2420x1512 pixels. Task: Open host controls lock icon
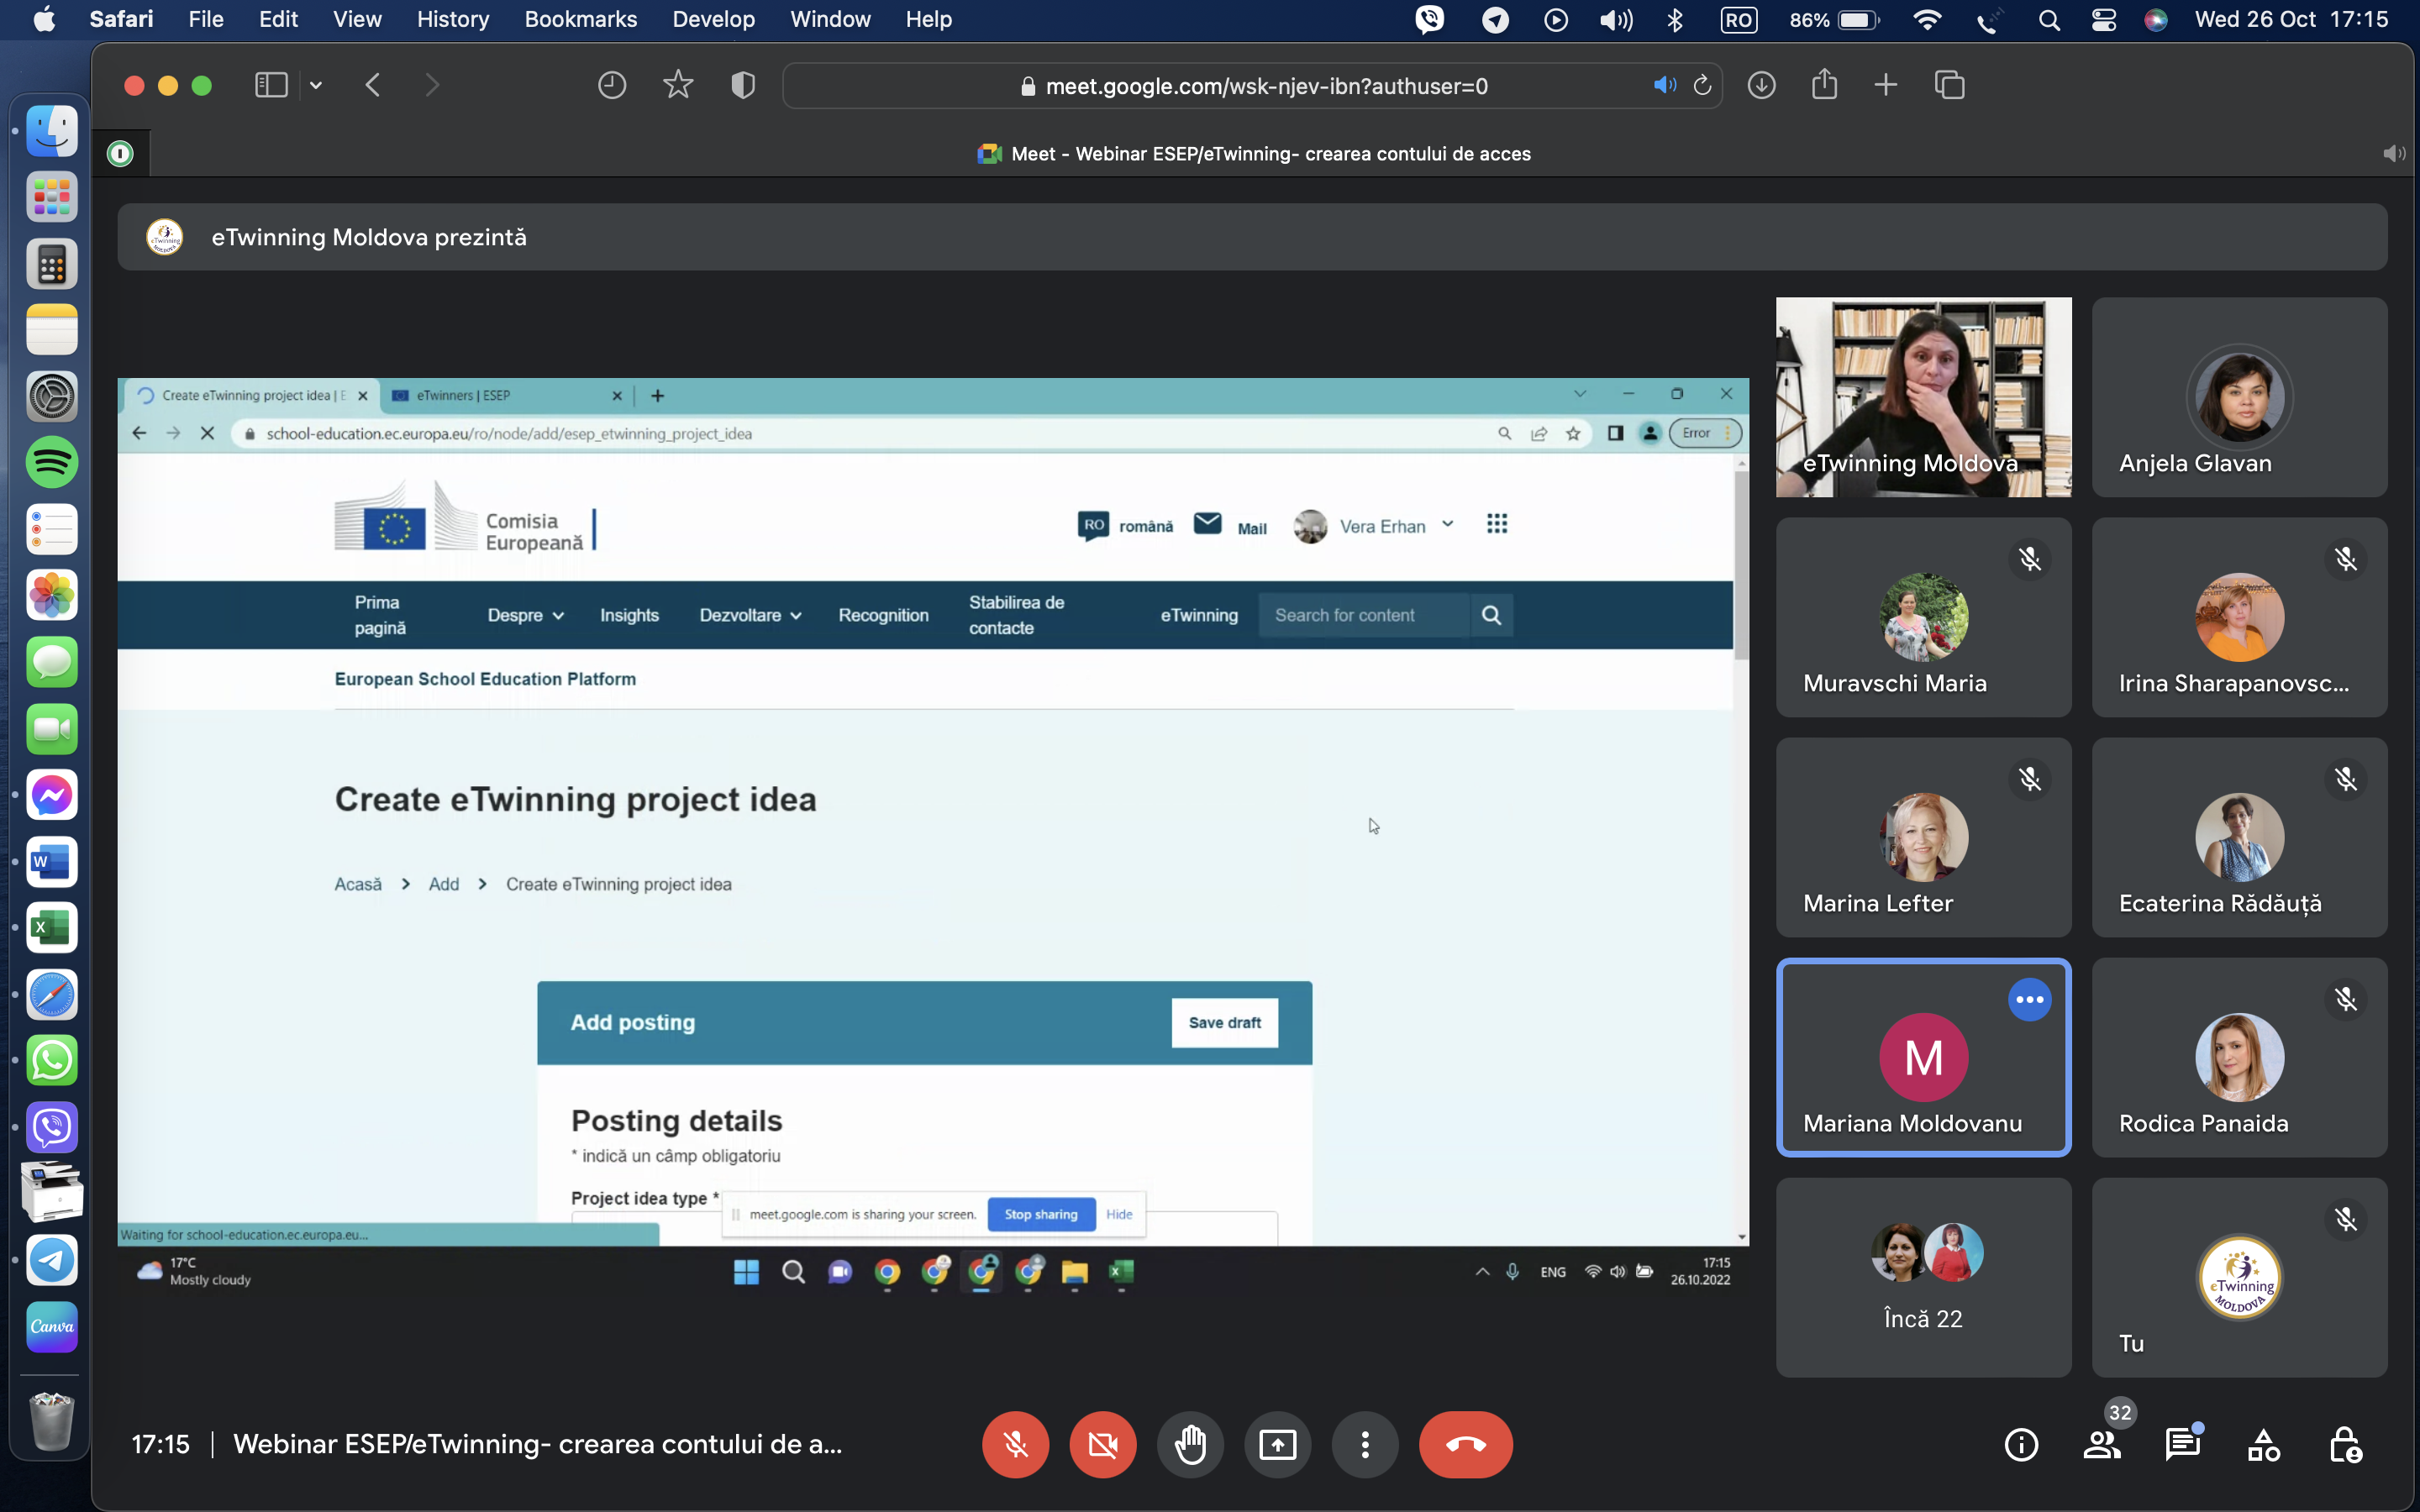tap(2345, 1445)
